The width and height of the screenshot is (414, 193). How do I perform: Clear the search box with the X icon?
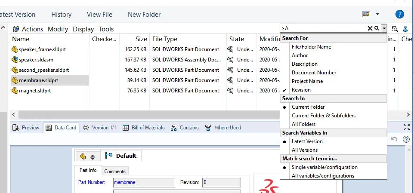[370, 28]
